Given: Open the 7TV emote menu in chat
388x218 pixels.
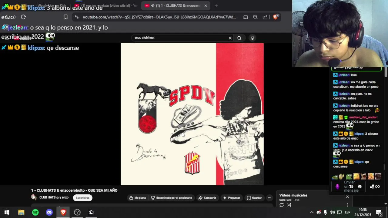Looking at the screenshot, I should coord(351,187).
